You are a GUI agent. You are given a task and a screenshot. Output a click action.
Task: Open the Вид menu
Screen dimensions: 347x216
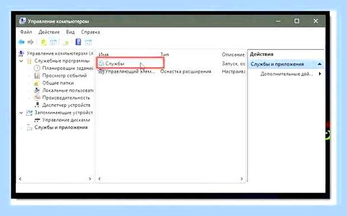tap(71, 32)
